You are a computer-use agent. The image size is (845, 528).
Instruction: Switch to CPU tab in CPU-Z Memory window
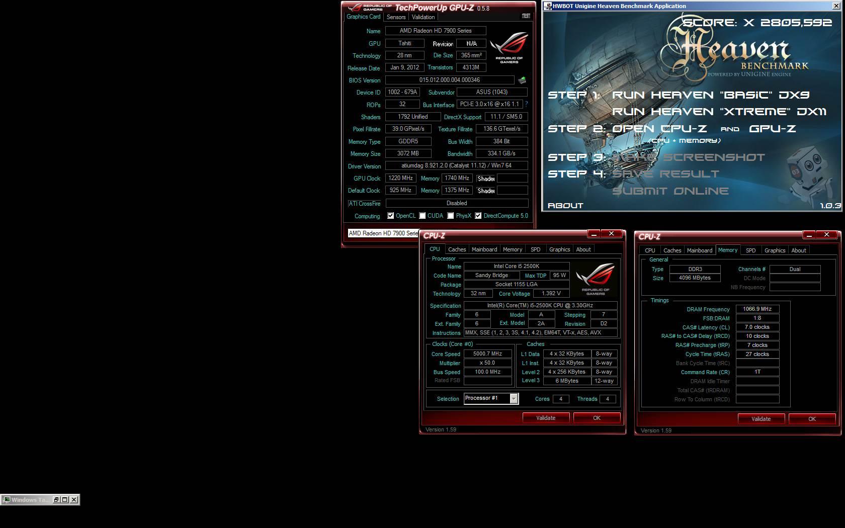click(x=650, y=250)
